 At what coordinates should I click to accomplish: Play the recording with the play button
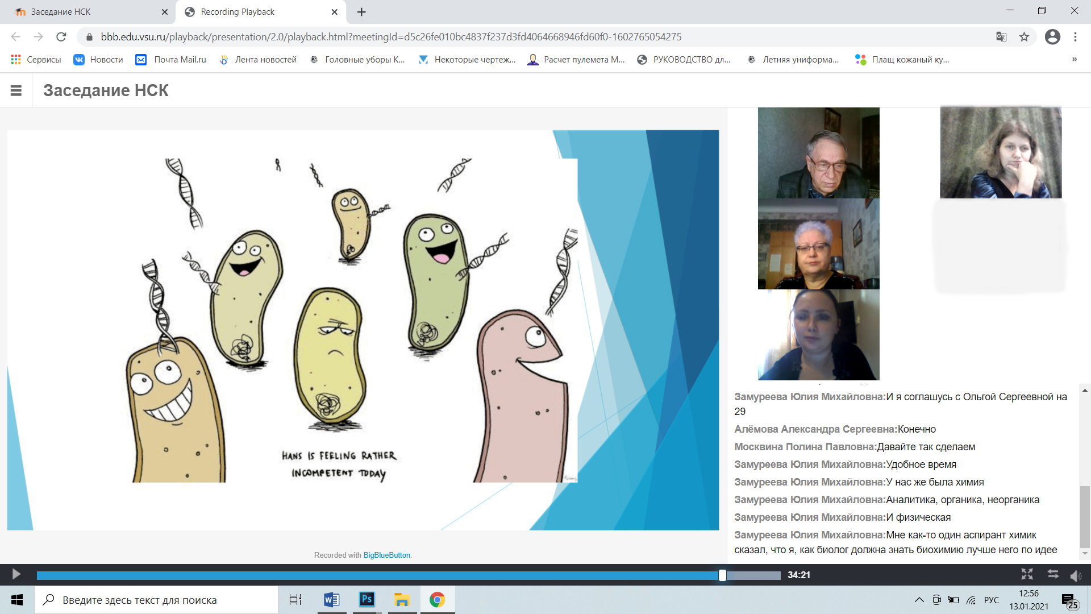(16, 575)
